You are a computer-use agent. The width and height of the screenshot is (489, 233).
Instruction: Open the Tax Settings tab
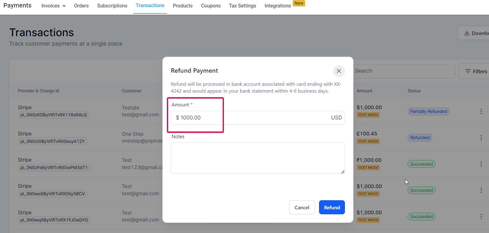click(x=243, y=6)
